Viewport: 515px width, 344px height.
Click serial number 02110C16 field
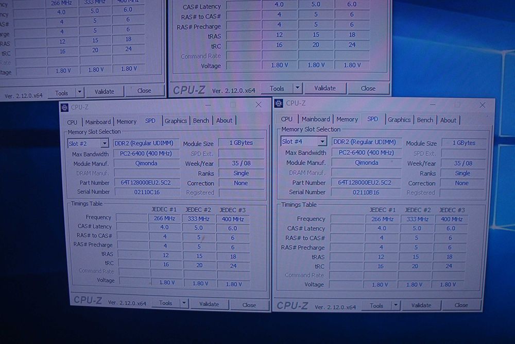[x=147, y=192]
